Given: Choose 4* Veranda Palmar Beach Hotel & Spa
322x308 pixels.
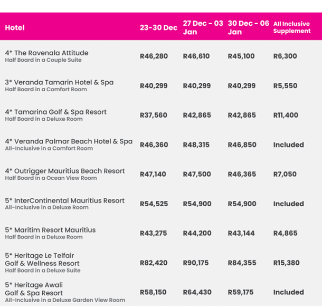Looking at the screenshot, I should pyautogui.click(x=69, y=141).
